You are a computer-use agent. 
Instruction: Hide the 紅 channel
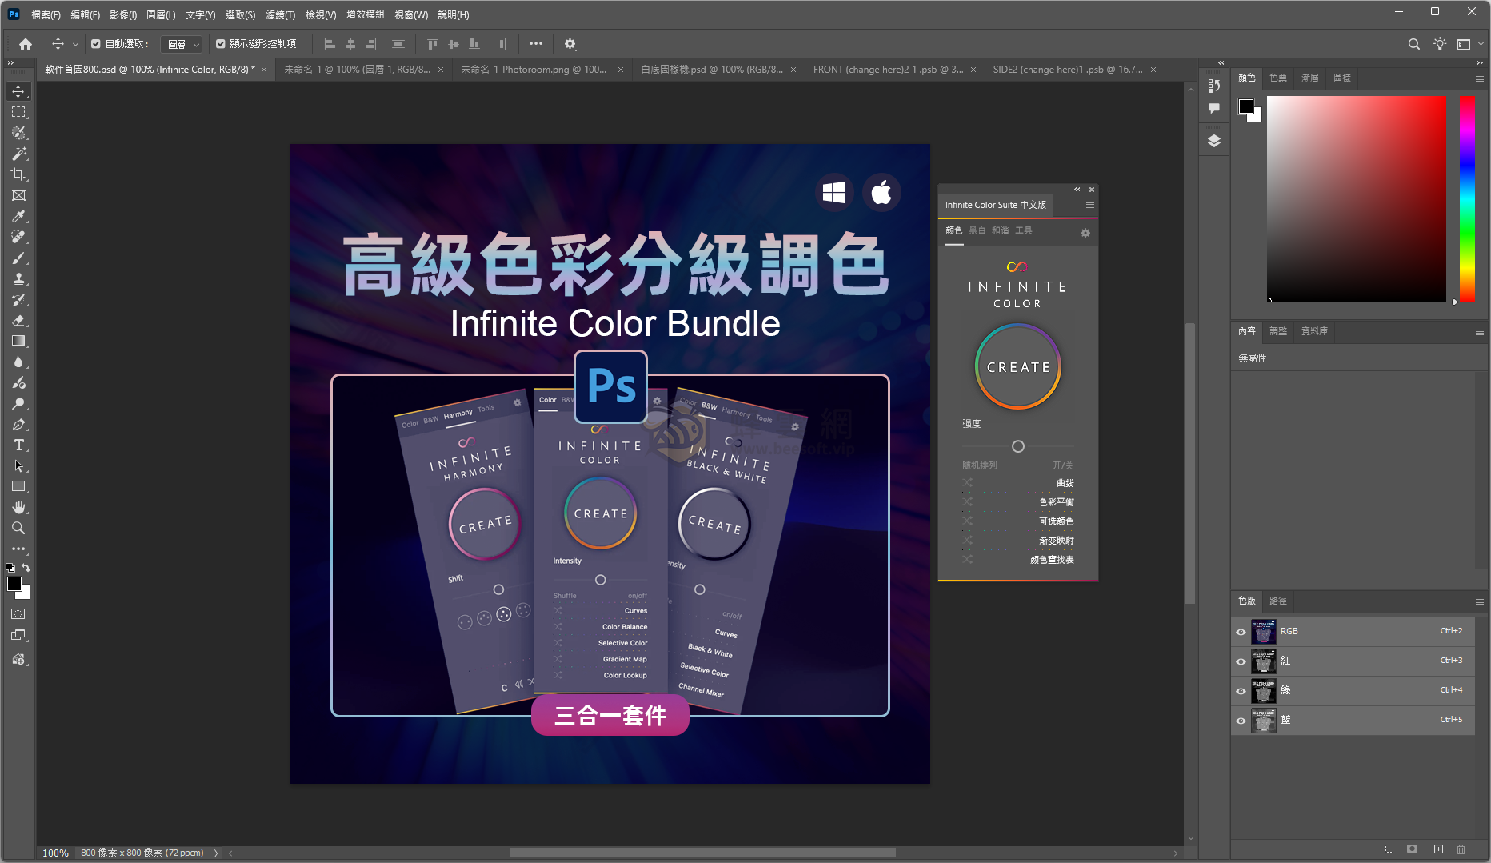tap(1241, 661)
